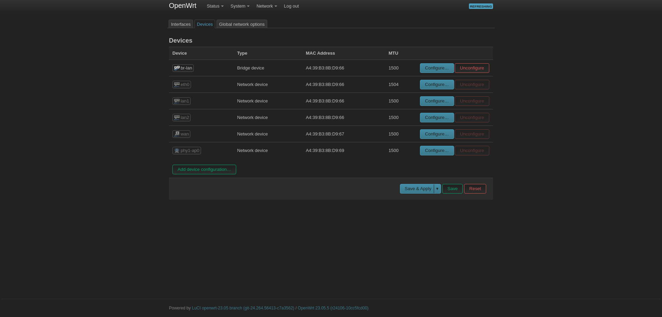662x317 pixels.
Task: Click the MTU value 1504
Action: [393, 85]
